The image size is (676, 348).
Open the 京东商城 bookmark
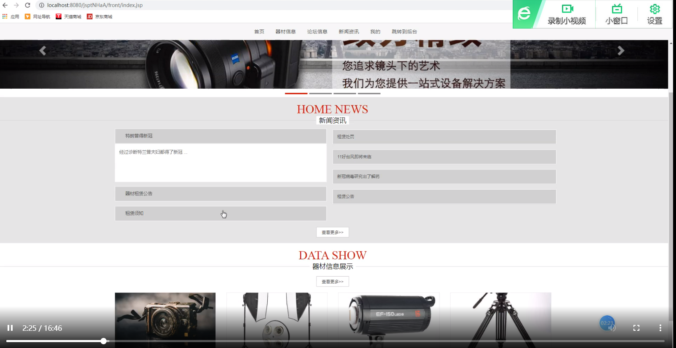tap(100, 16)
